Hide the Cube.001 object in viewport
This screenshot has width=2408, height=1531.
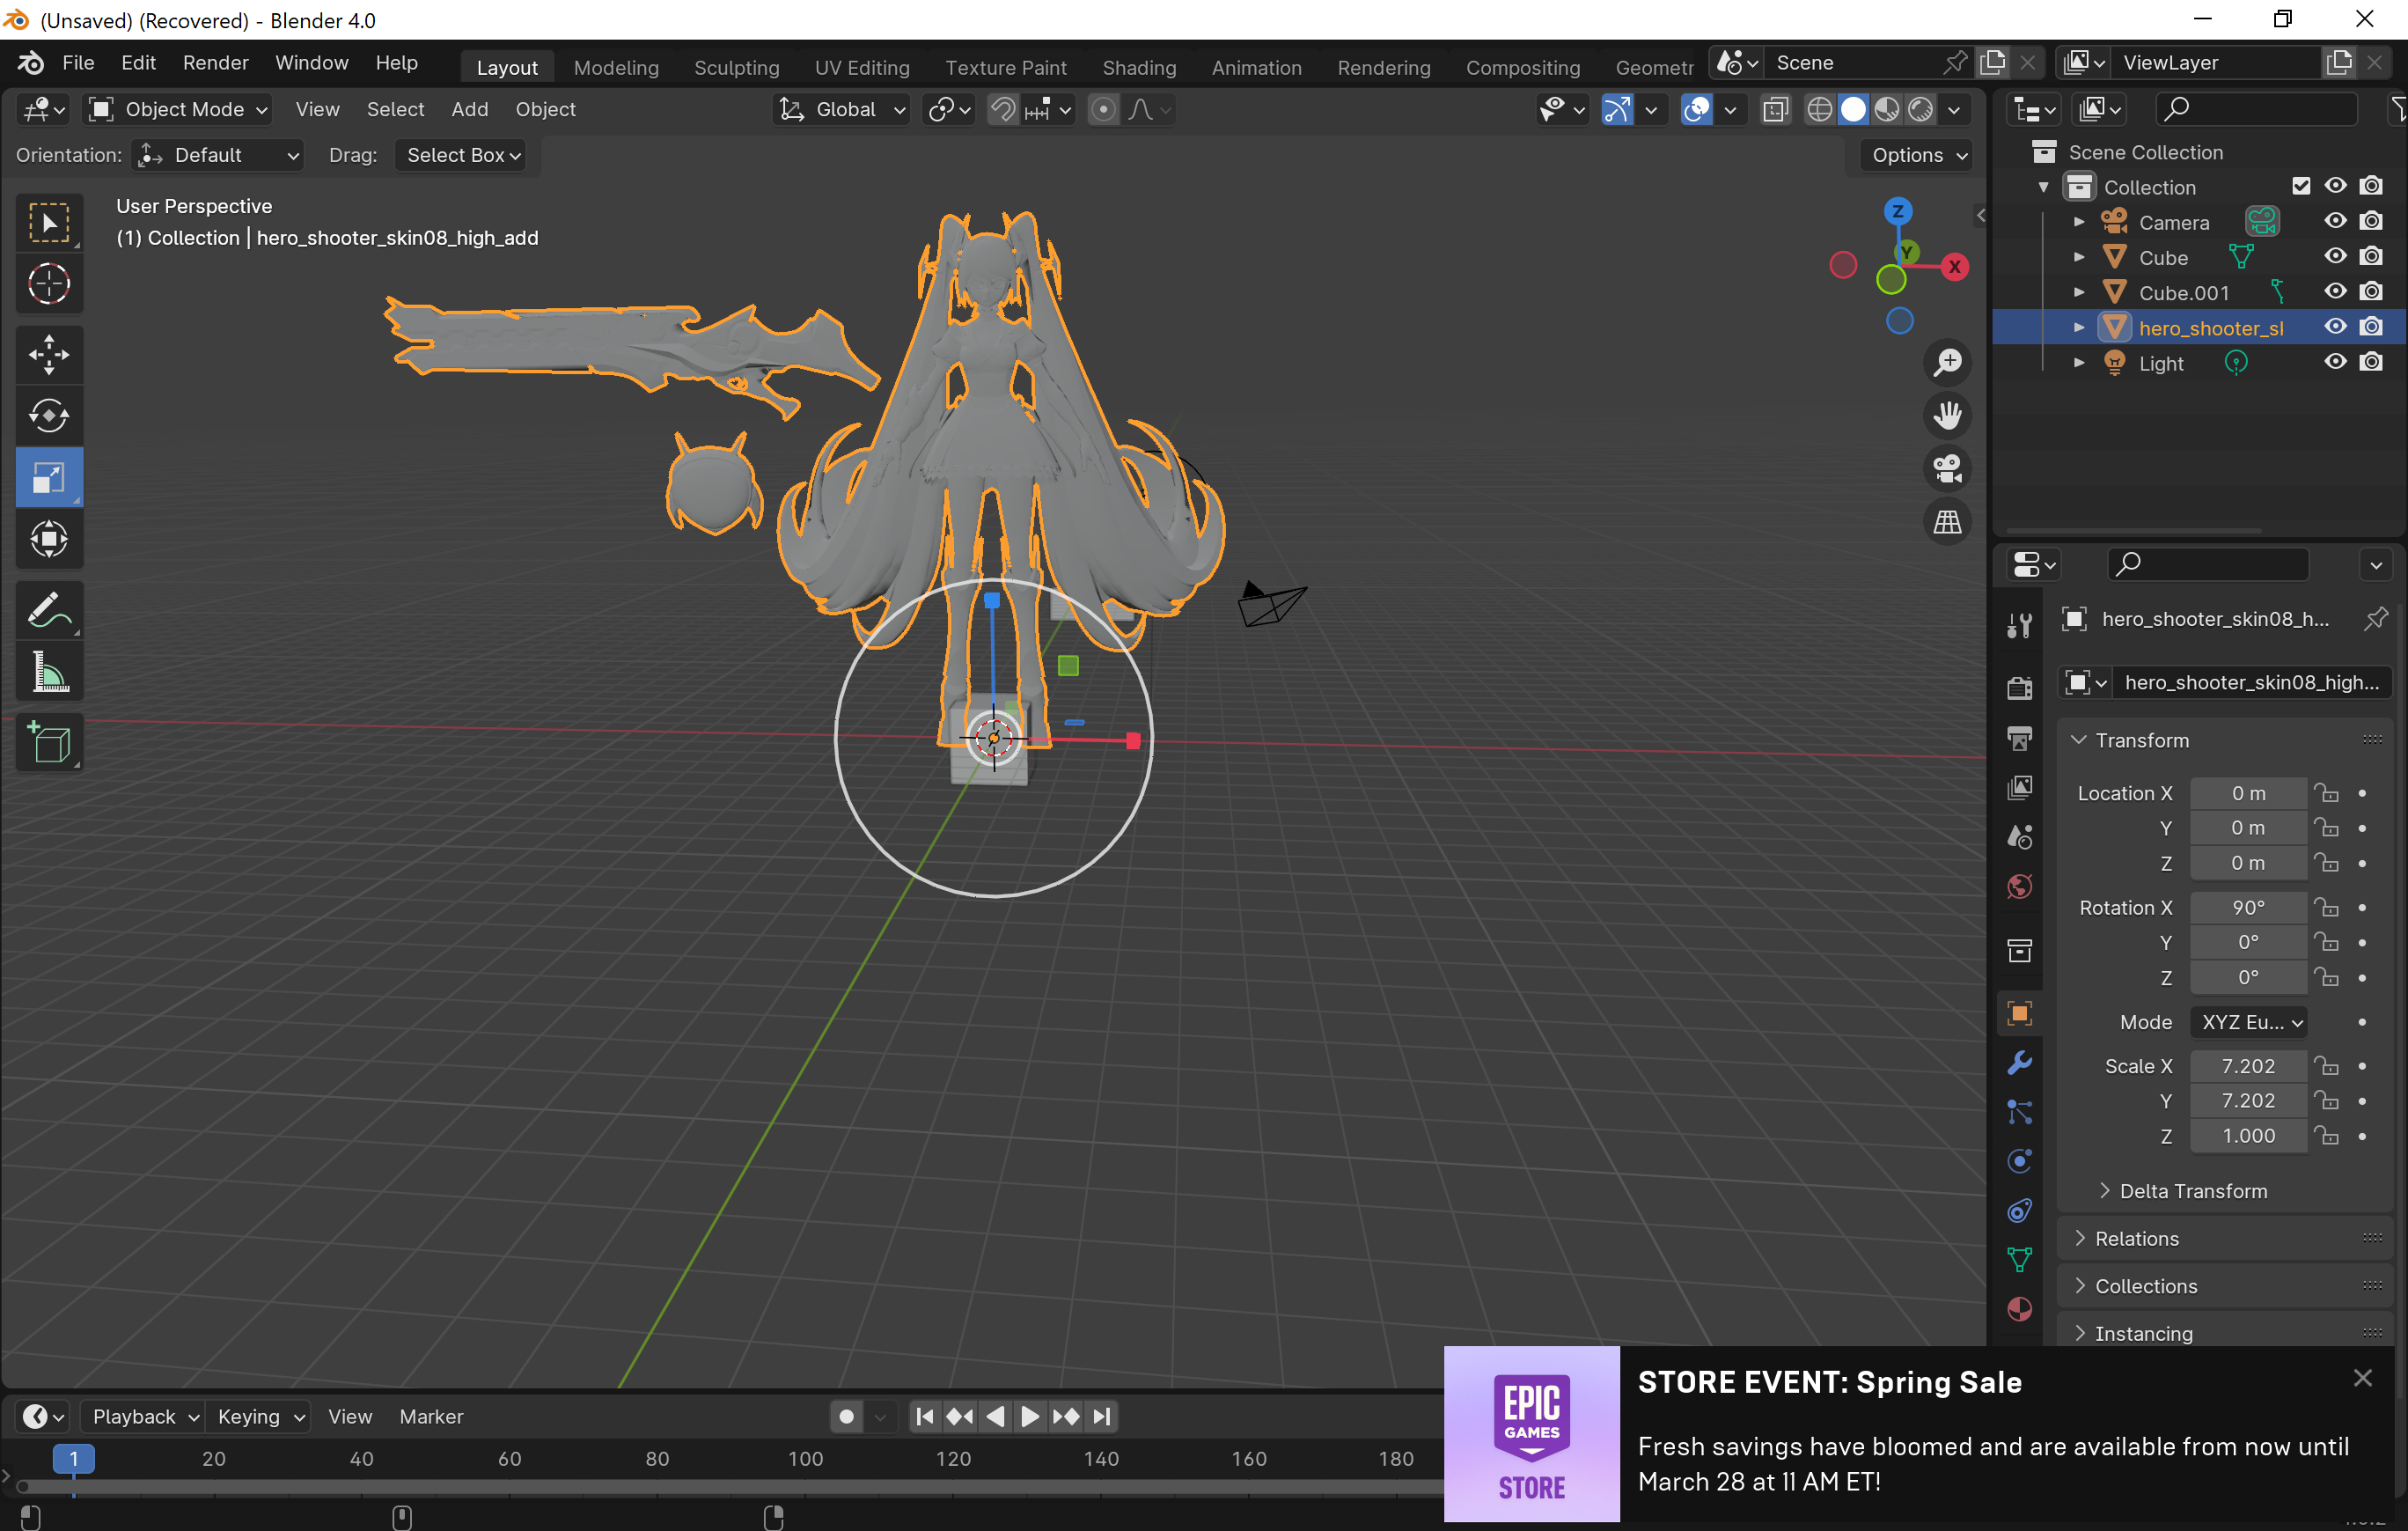[x=2335, y=292]
